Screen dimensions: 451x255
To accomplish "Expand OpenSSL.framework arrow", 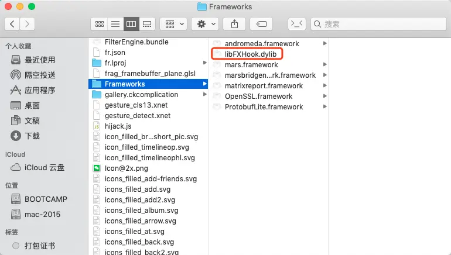I will click(x=324, y=96).
